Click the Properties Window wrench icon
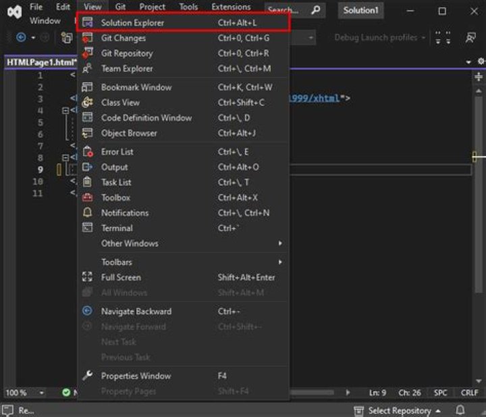This screenshot has width=486, height=417. (87, 375)
